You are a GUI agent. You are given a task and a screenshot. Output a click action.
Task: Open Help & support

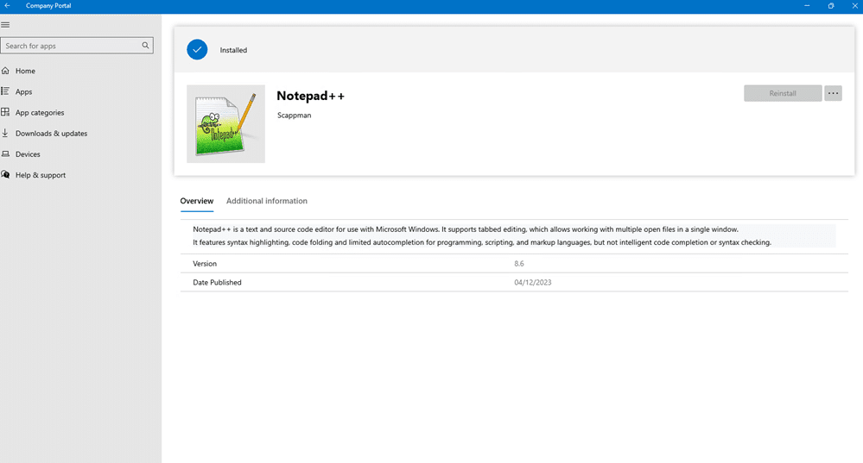click(41, 175)
